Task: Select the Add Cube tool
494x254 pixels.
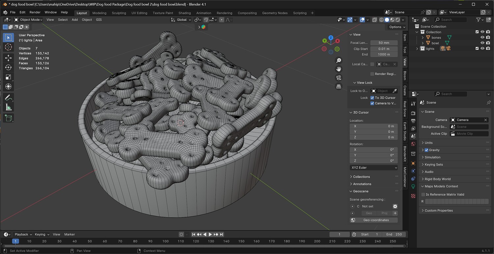Action: click(9, 118)
